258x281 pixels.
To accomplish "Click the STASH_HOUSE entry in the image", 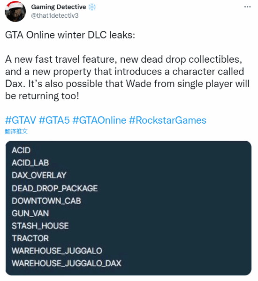I will (x=40, y=226).
